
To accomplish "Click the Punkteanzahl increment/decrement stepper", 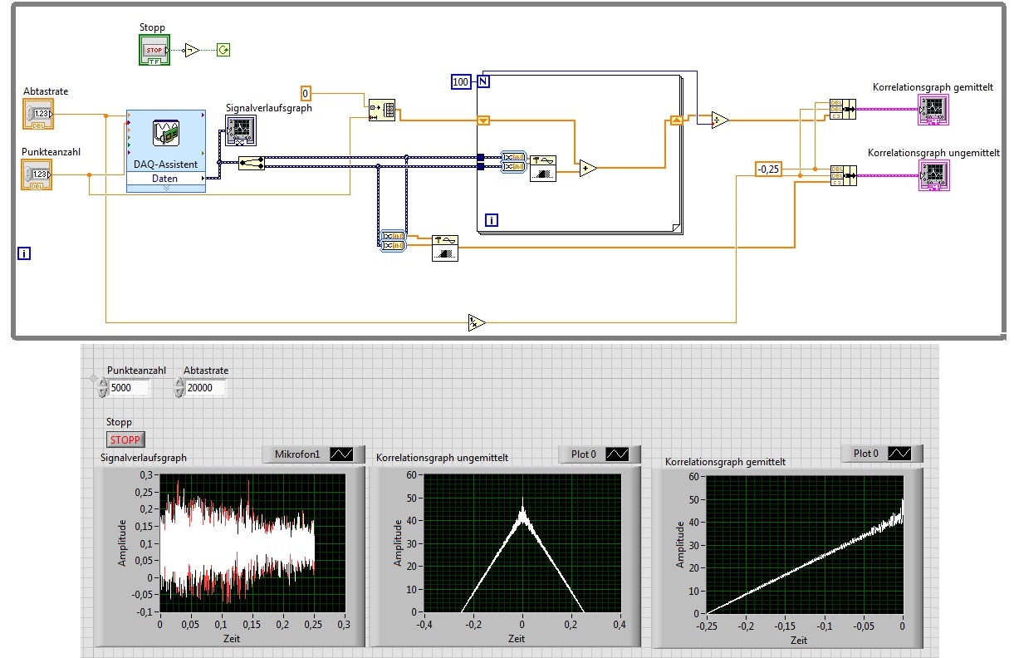I will coord(101,387).
